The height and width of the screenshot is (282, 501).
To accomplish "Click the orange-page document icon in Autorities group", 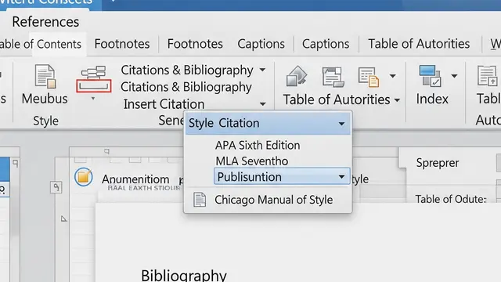I will (x=369, y=77).
